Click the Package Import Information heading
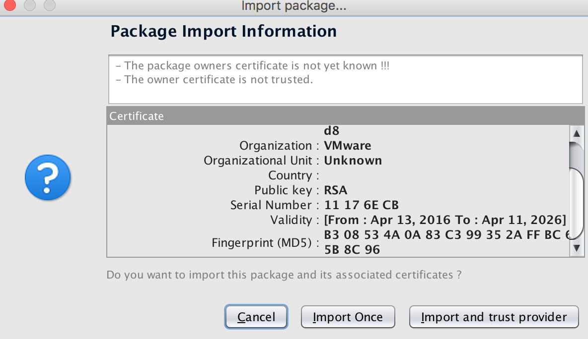Image resolution: width=588 pixels, height=339 pixels. [223, 31]
